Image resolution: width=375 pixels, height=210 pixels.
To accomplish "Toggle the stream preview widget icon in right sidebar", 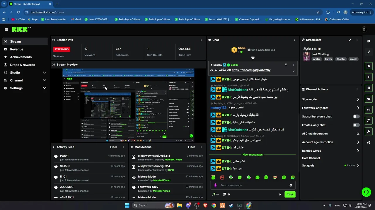I will coord(369,66).
